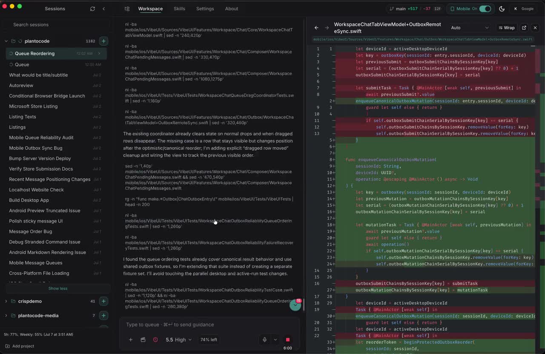The width and height of the screenshot is (545, 354).
Task: Open the About tab
Action: click(x=232, y=9)
